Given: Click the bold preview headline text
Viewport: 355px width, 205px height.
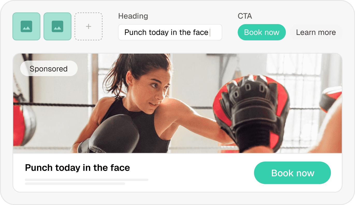Looking at the screenshot, I should (x=77, y=168).
